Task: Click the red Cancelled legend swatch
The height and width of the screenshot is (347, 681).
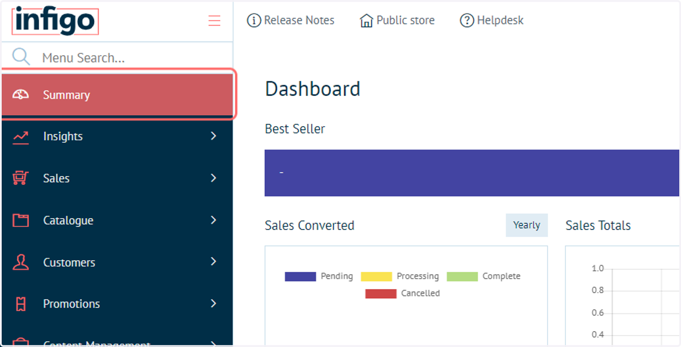Action: pyautogui.click(x=381, y=294)
